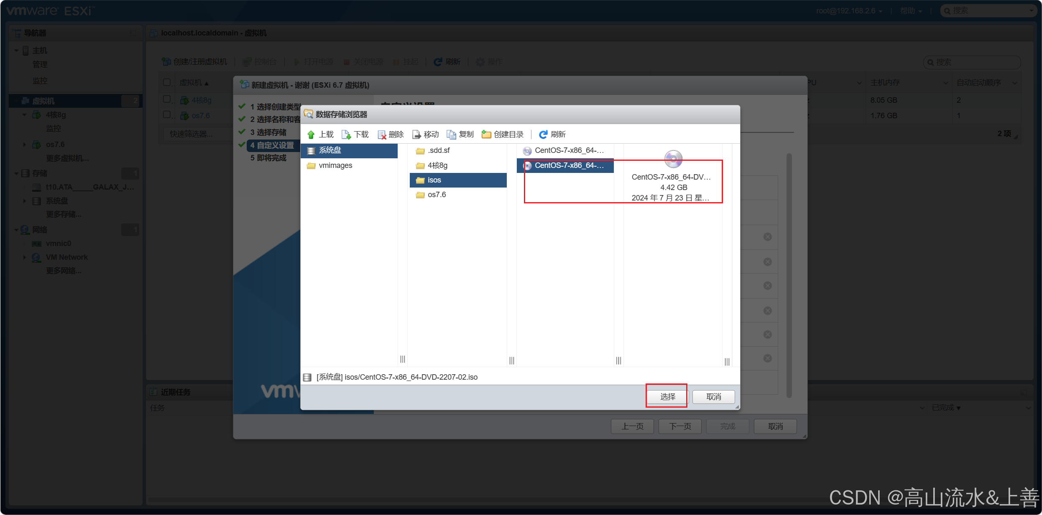Toggle the checkbox for VM os7.6
The width and height of the screenshot is (1042, 515).
(167, 115)
